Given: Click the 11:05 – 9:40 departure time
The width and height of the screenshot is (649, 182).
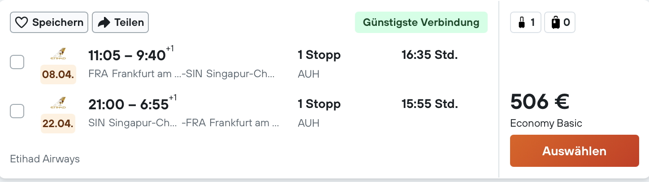Looking at the screenshot, I should [x=127, y=56].
